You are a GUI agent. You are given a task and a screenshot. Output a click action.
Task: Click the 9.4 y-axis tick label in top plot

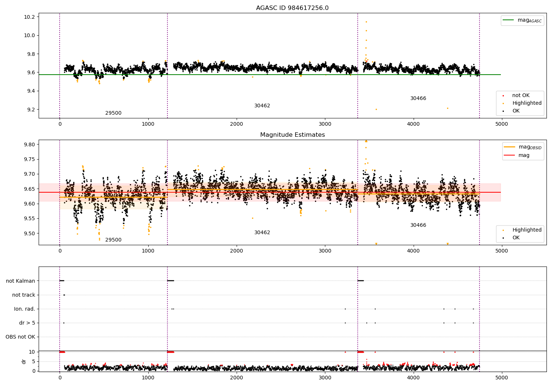pyautogui.click(x=31, y=91)
